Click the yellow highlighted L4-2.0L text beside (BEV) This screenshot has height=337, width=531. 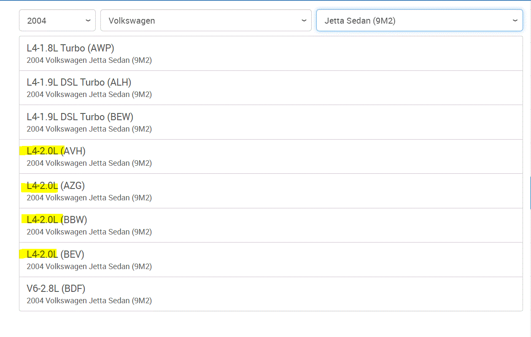coord(42,254)
